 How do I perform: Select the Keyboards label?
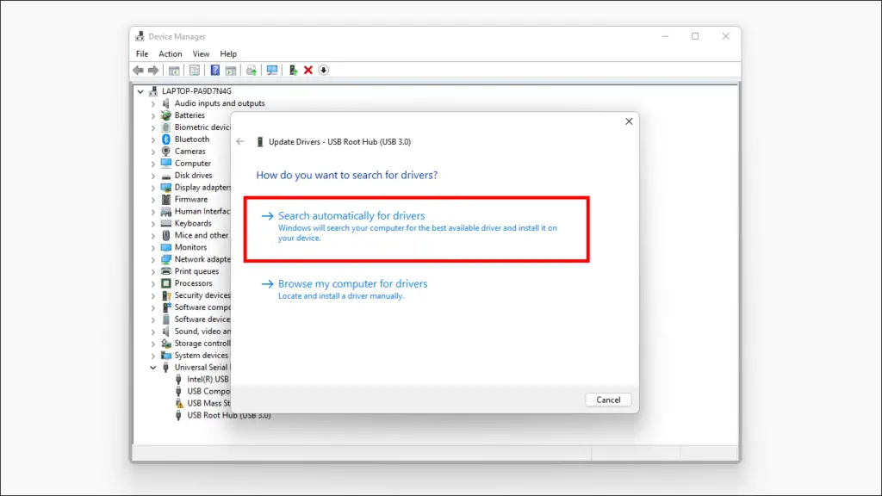click(x=193, y=223)
